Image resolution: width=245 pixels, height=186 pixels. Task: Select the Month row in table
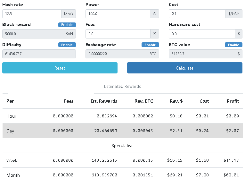pyautogui.click(x=122, y=175)
